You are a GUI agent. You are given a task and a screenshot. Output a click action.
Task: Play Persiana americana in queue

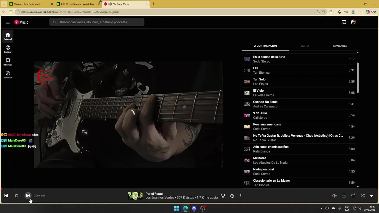(x=299, y=127)
